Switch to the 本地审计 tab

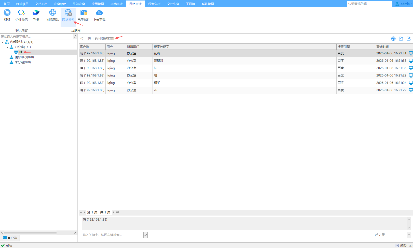pos(116,4)
